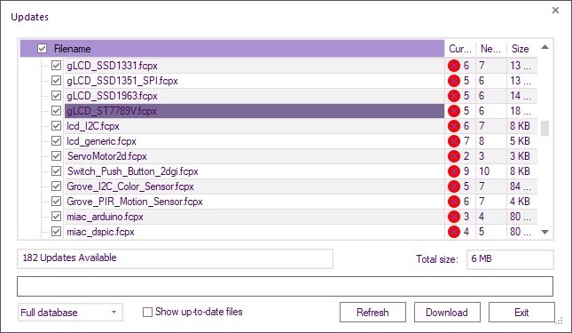The height and width of the screenshot is (333, 572).
Task: Select the ServoMotor2d.fcpx file name
Action: coord(107,156)
